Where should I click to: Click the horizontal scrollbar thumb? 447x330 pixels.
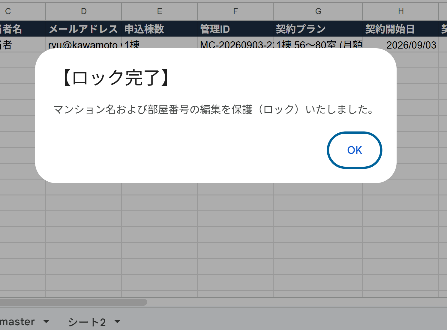point(73,302)
